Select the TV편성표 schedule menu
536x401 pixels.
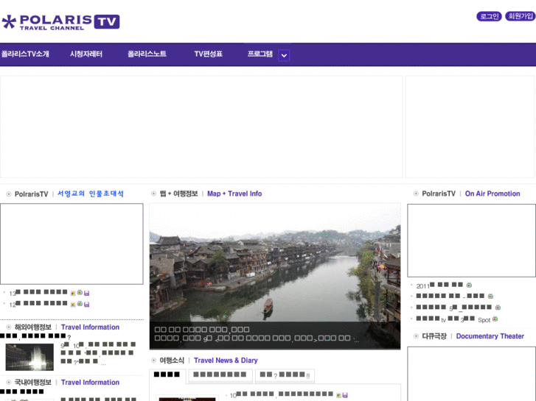click(x=208, y=54)
